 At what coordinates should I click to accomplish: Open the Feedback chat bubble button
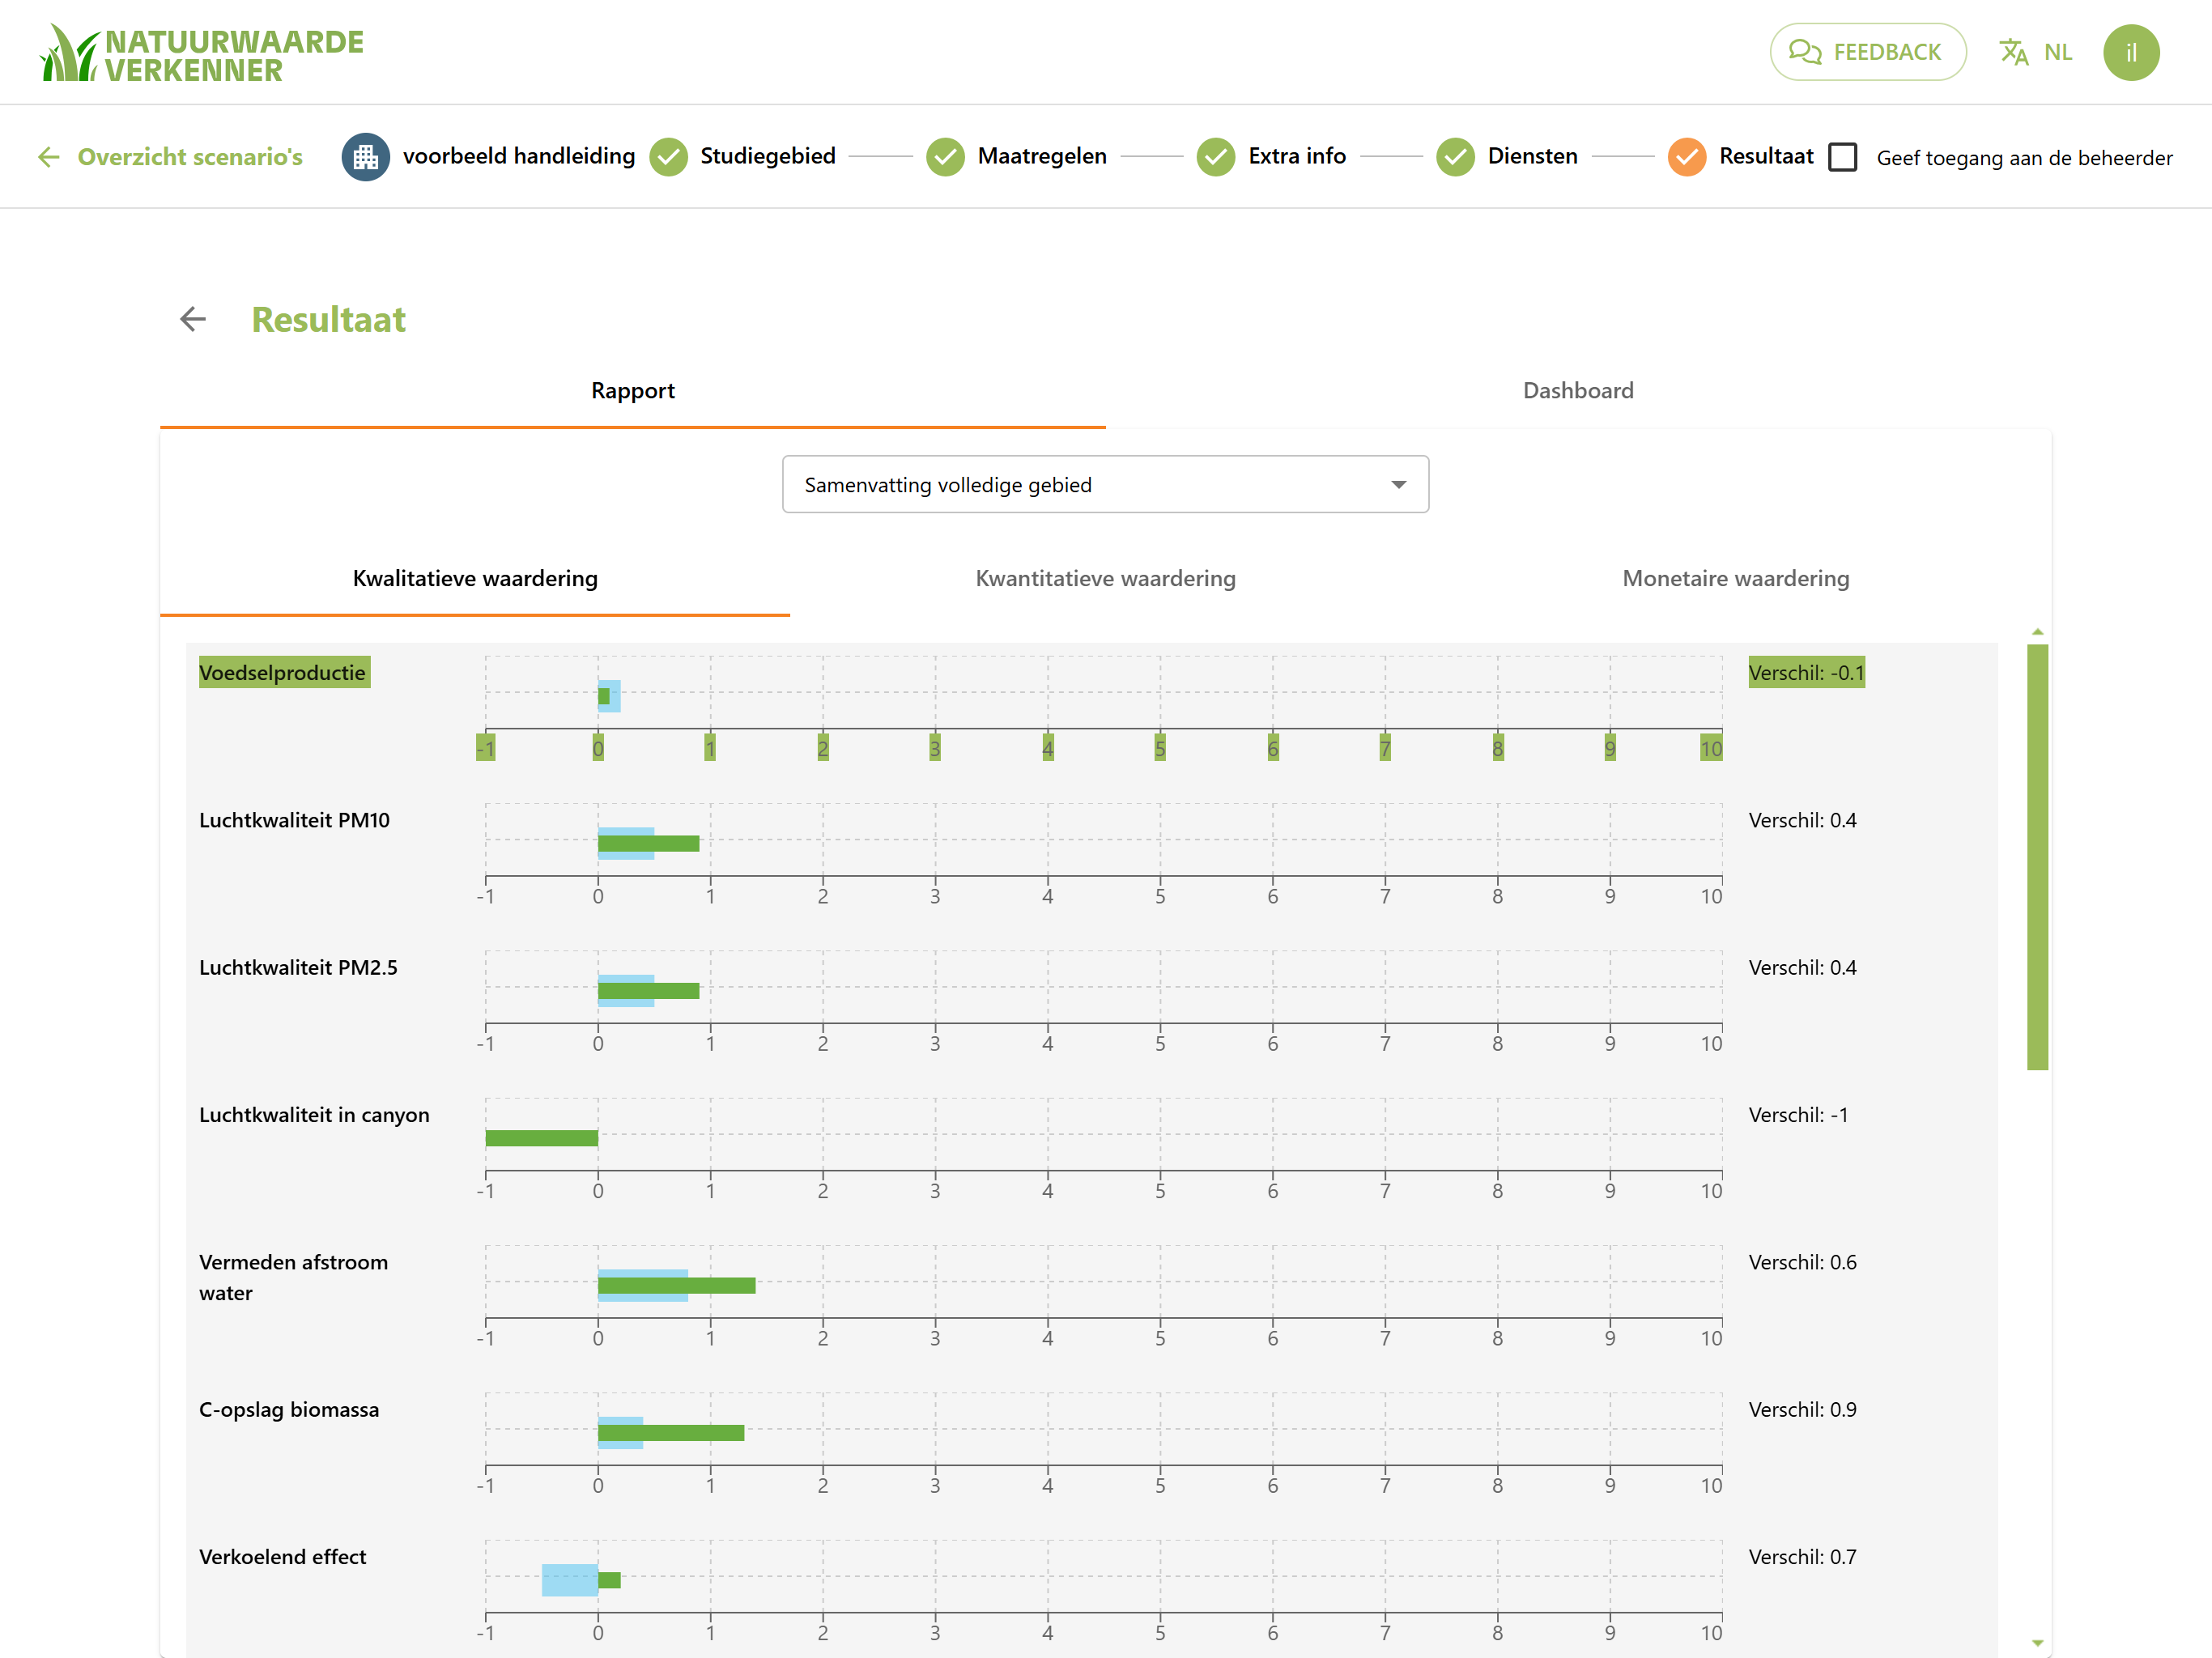[1866, 52]
